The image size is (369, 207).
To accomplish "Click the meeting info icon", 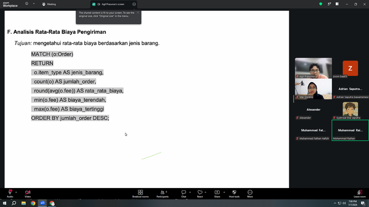I will 27,4.
